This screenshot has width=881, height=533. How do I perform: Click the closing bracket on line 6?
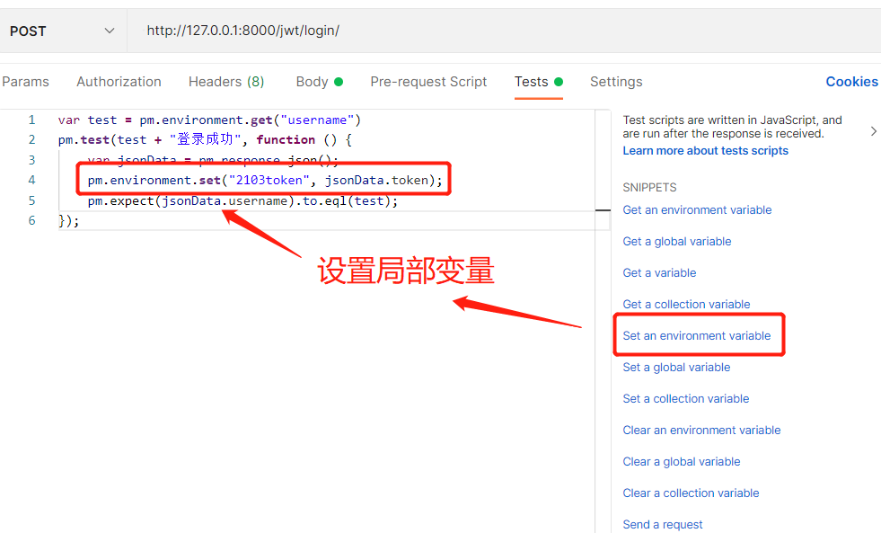pos(68,220)
